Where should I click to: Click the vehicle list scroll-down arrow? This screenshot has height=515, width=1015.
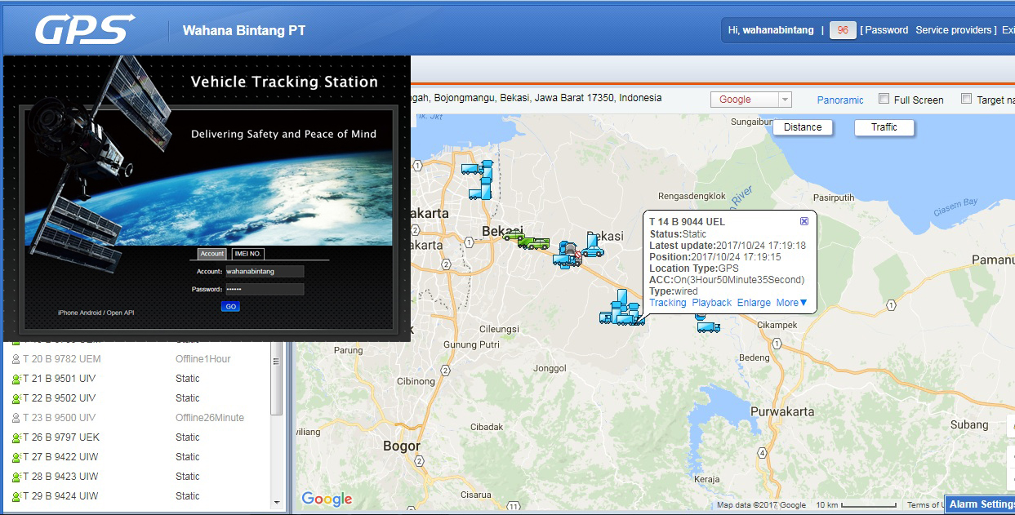[x=276, y=502]
